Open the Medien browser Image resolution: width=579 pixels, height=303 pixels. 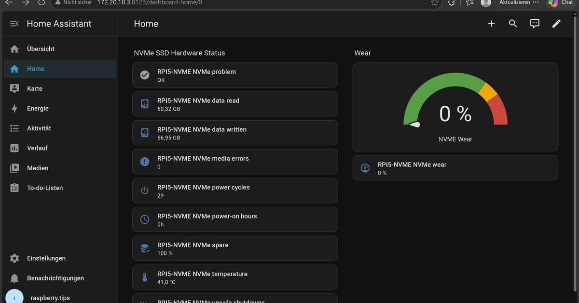pyautogui.click(x=59, y=168)
